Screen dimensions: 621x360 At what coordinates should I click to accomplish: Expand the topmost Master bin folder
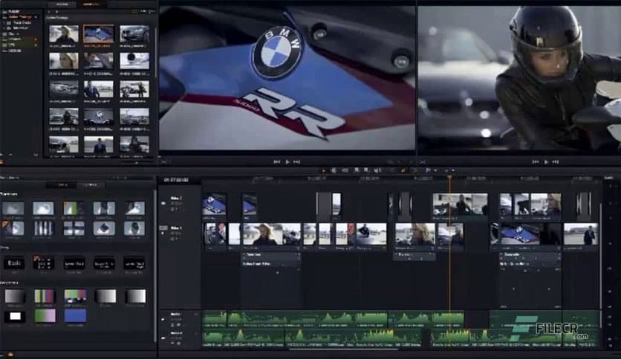tap(4, 13)
